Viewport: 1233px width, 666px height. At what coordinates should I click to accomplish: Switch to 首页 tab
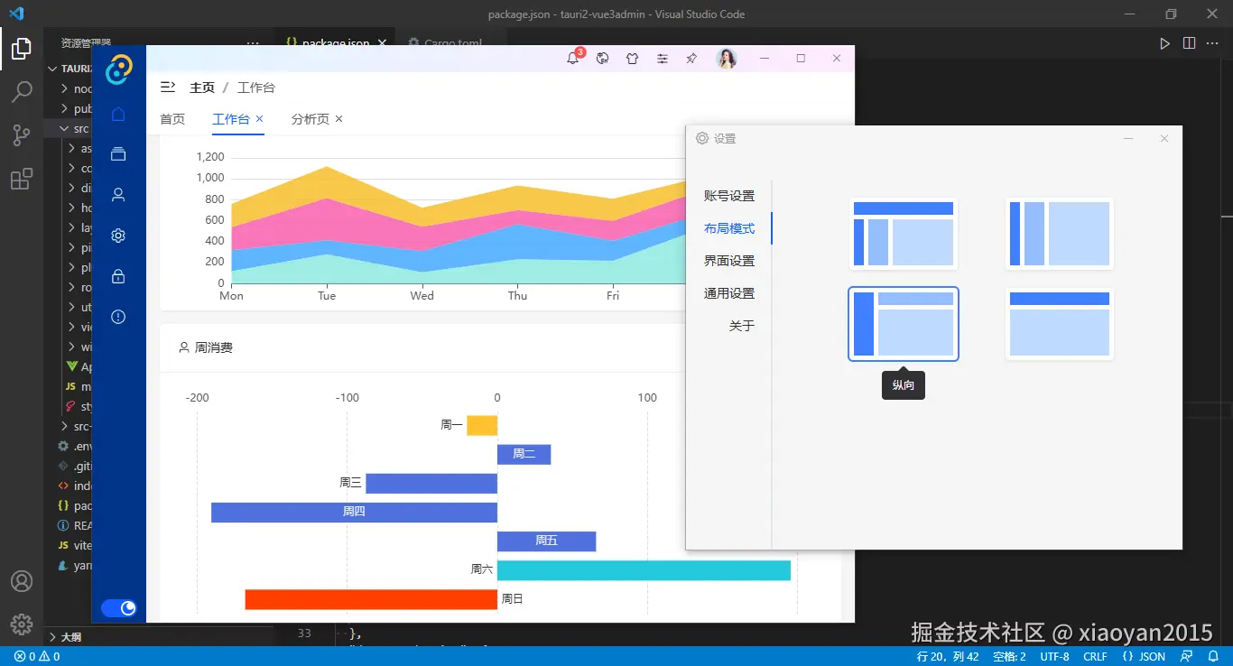172,119
